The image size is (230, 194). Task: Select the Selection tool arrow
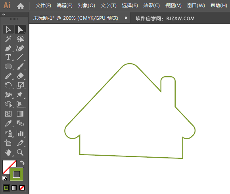click(x=8, y=29)
